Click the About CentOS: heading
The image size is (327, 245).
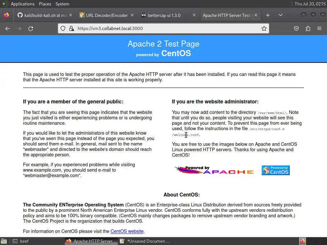pos(182,195)
